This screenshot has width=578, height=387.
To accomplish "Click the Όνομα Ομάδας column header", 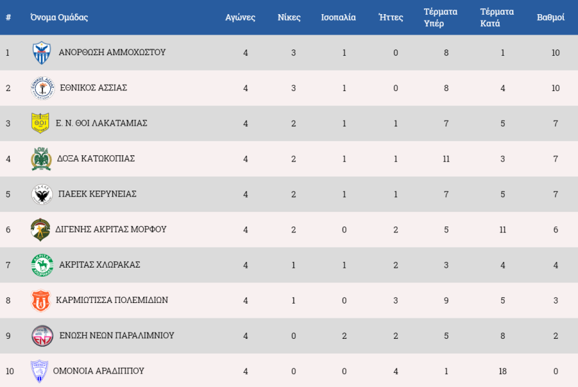I will 59,17.
